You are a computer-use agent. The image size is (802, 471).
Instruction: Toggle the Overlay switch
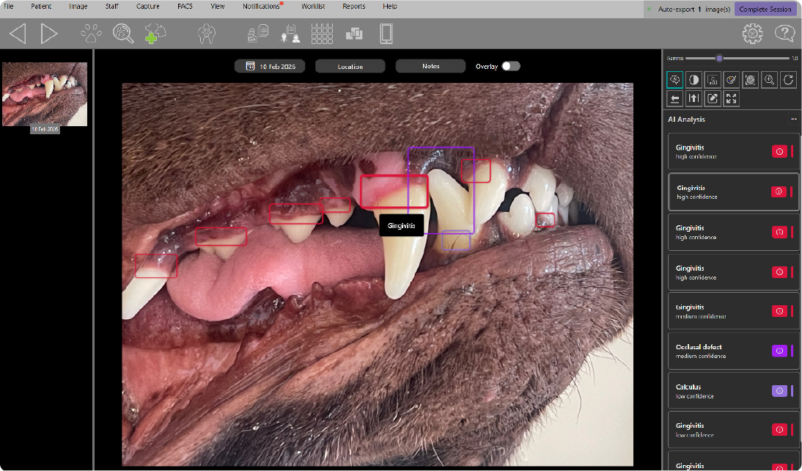click(510, 66)
